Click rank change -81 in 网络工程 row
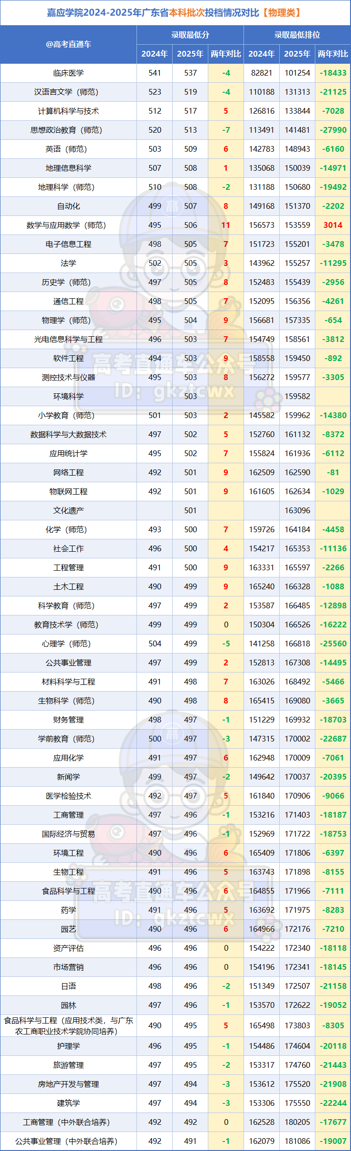Screen dimensions: 351x1151 click(333, 472)
